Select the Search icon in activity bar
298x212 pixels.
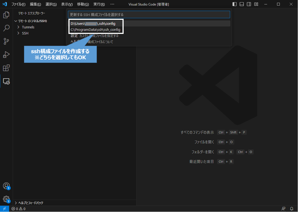click(6, 28)
